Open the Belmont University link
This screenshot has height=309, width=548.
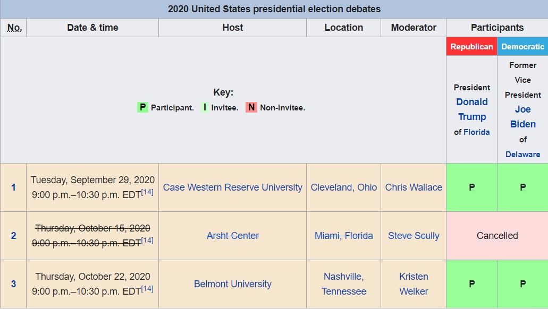233,284
